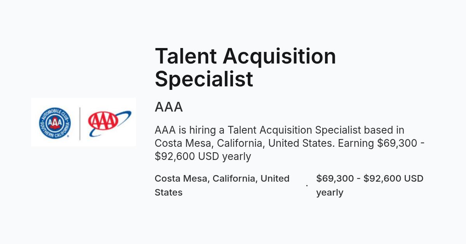
Task: Click "Earning $69,300" in the description paragraph
Action: click(x=377, y=143)
